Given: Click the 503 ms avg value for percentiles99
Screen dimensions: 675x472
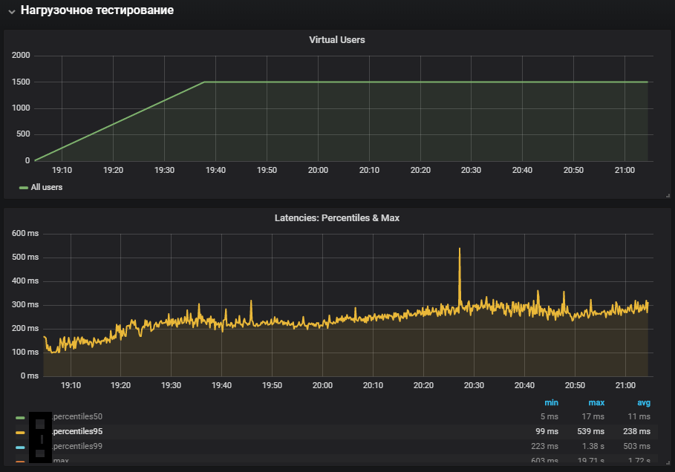Looking at the screenshot, I should click(x=636, y=446).
